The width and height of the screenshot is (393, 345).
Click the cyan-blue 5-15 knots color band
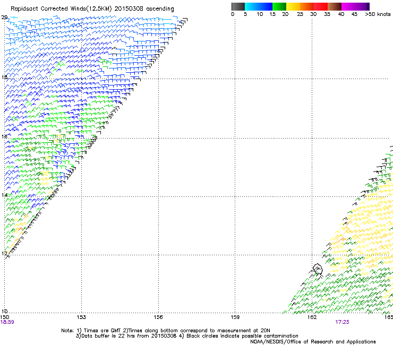259,6
